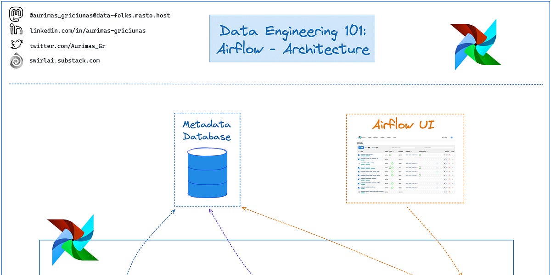Select DAGs in the Airflow menu bar
The height and width of the screenshot is (275, 551).
pos(370,137)
